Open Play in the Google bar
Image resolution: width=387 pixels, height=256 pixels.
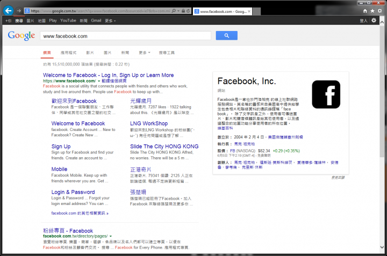tap(53, 20)
